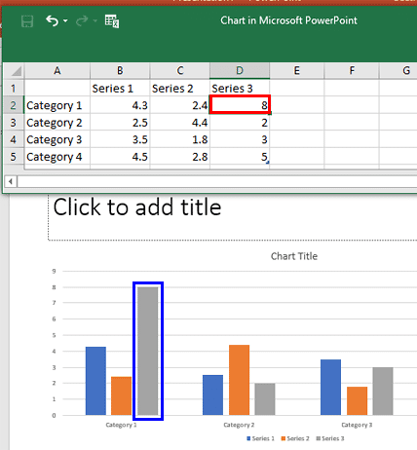Select column C header

click(180, 70)
